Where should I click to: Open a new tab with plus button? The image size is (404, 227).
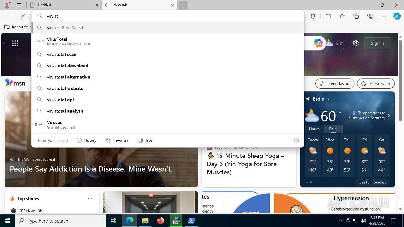coord(183,5)
